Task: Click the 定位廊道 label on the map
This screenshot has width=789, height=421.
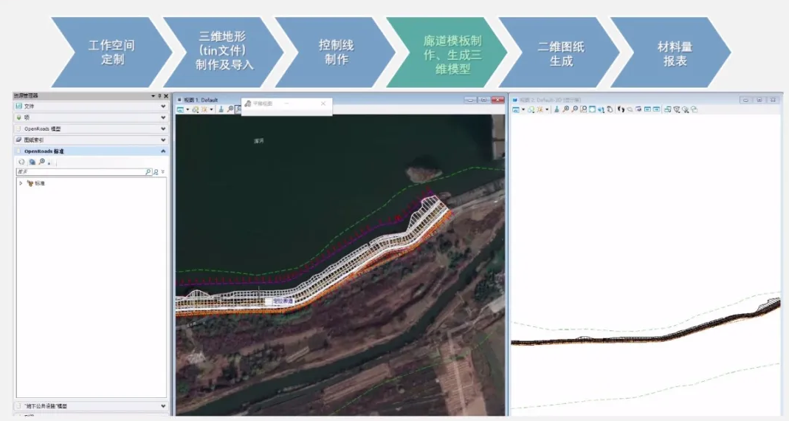Action: click(x=282, y=301)
